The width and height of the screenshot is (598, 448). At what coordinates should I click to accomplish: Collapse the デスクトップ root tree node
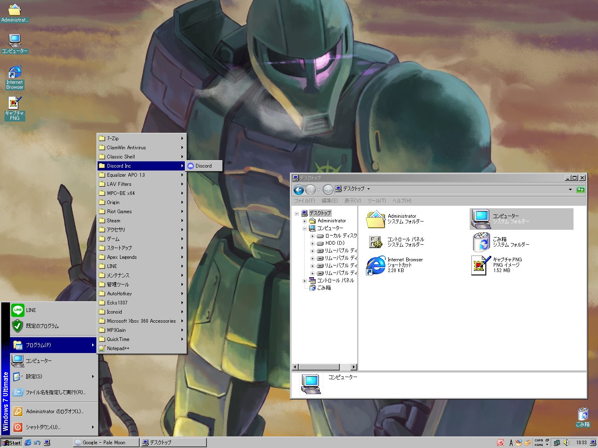pyautogui.click(x=297, y=214)
